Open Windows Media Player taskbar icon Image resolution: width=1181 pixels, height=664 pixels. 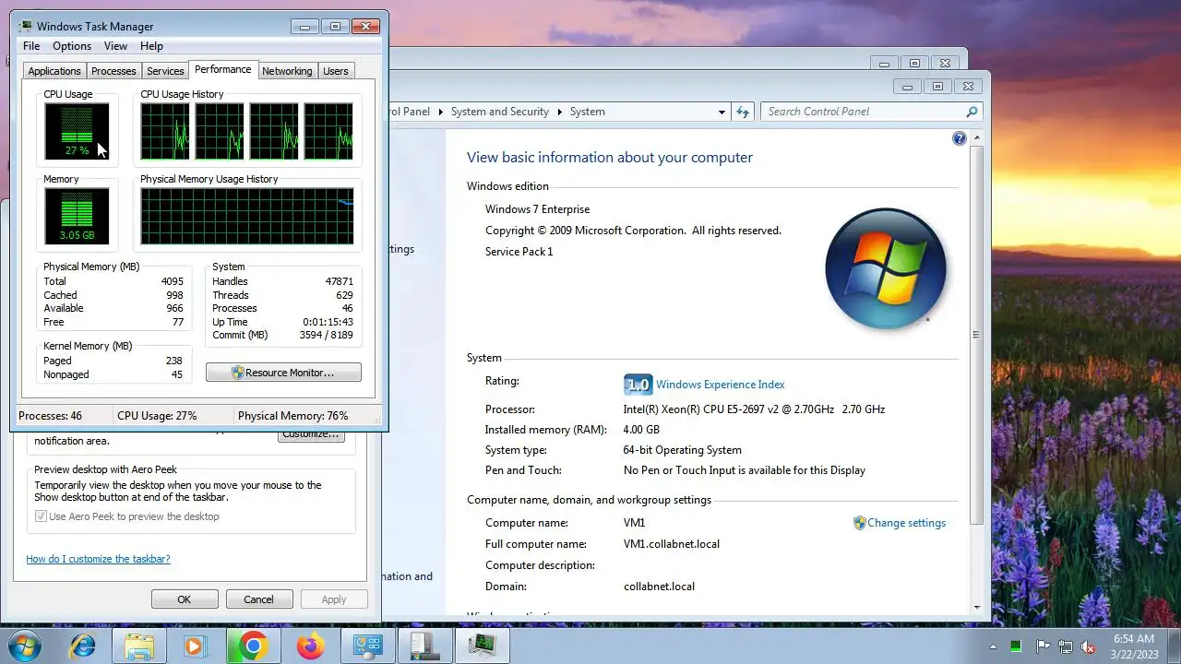(195, 646)
